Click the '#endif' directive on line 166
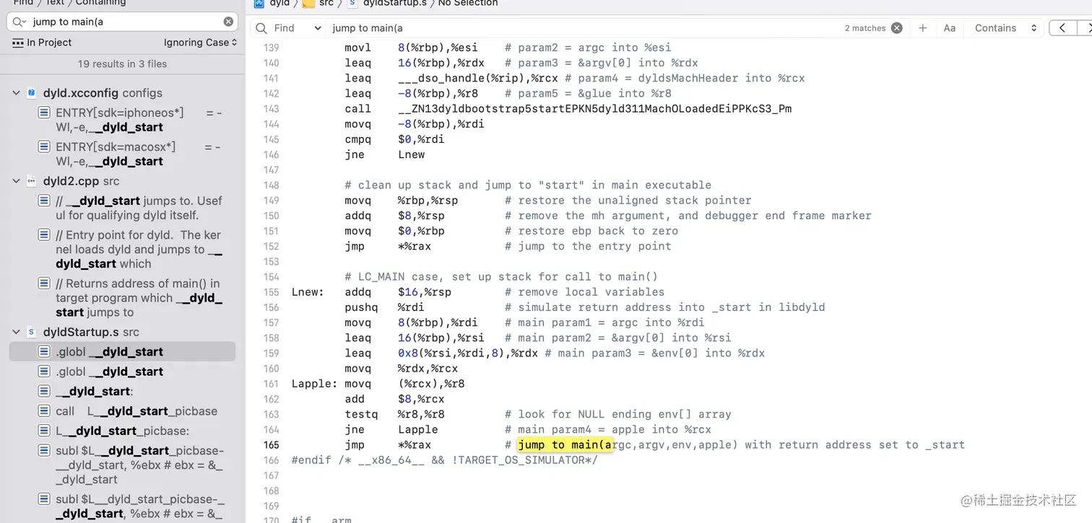This screenshot has height=523, width=1092. click(311, 460)
